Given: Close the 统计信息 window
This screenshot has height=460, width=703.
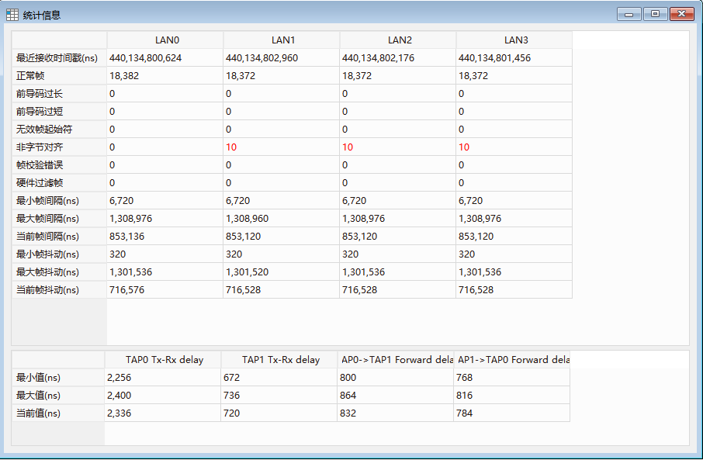Looking at the screenshot, I should tap(681, 14).
